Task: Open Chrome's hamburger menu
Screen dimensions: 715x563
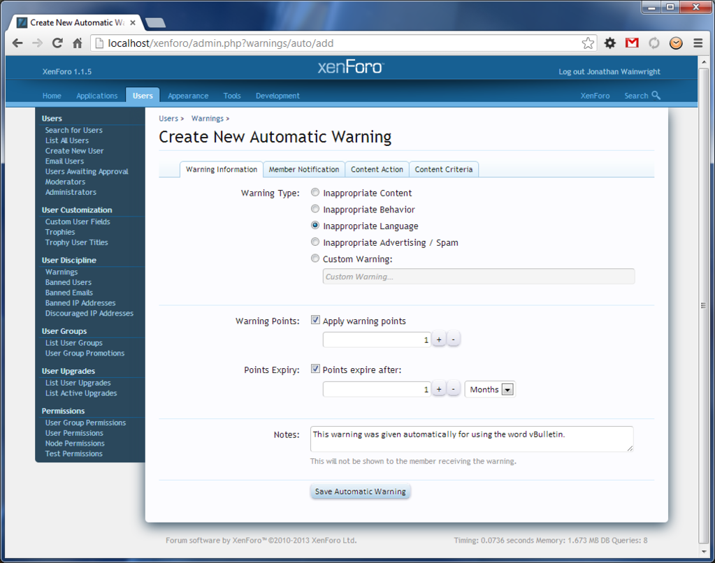Action: coord(698,43)
